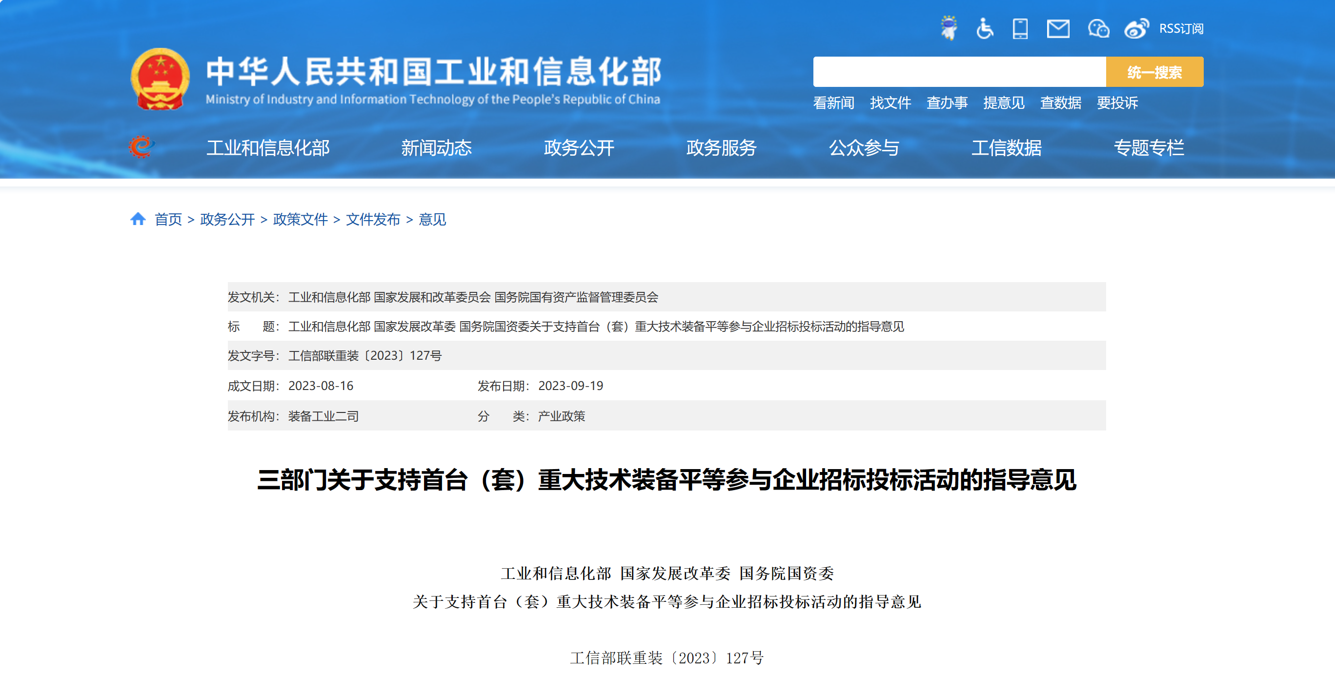This screenshot has height=699, width=1335.
Task: Click the RSS订阅 link
Action: pyautogui.click(x=1181, y=28)
